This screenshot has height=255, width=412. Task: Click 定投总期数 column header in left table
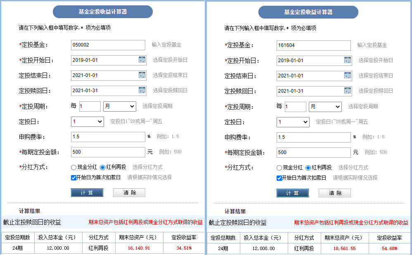point(18,237)
